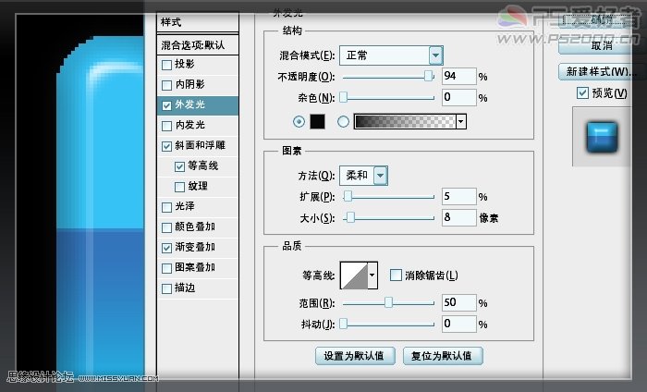Enable the 描边 checkbox

(x=166, y=288)
